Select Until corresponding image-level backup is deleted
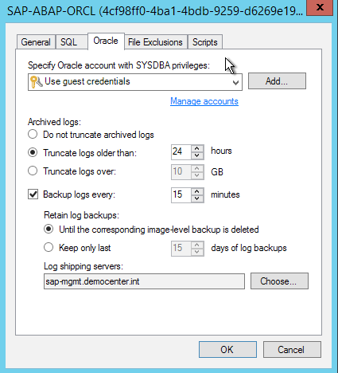338x373 pixels. [x=49, y=229]
